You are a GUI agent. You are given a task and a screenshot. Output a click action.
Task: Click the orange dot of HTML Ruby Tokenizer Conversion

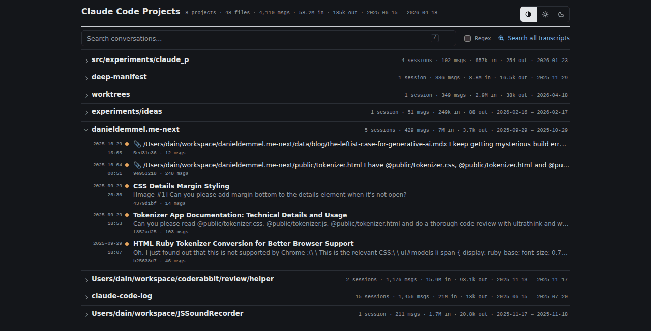127,244
